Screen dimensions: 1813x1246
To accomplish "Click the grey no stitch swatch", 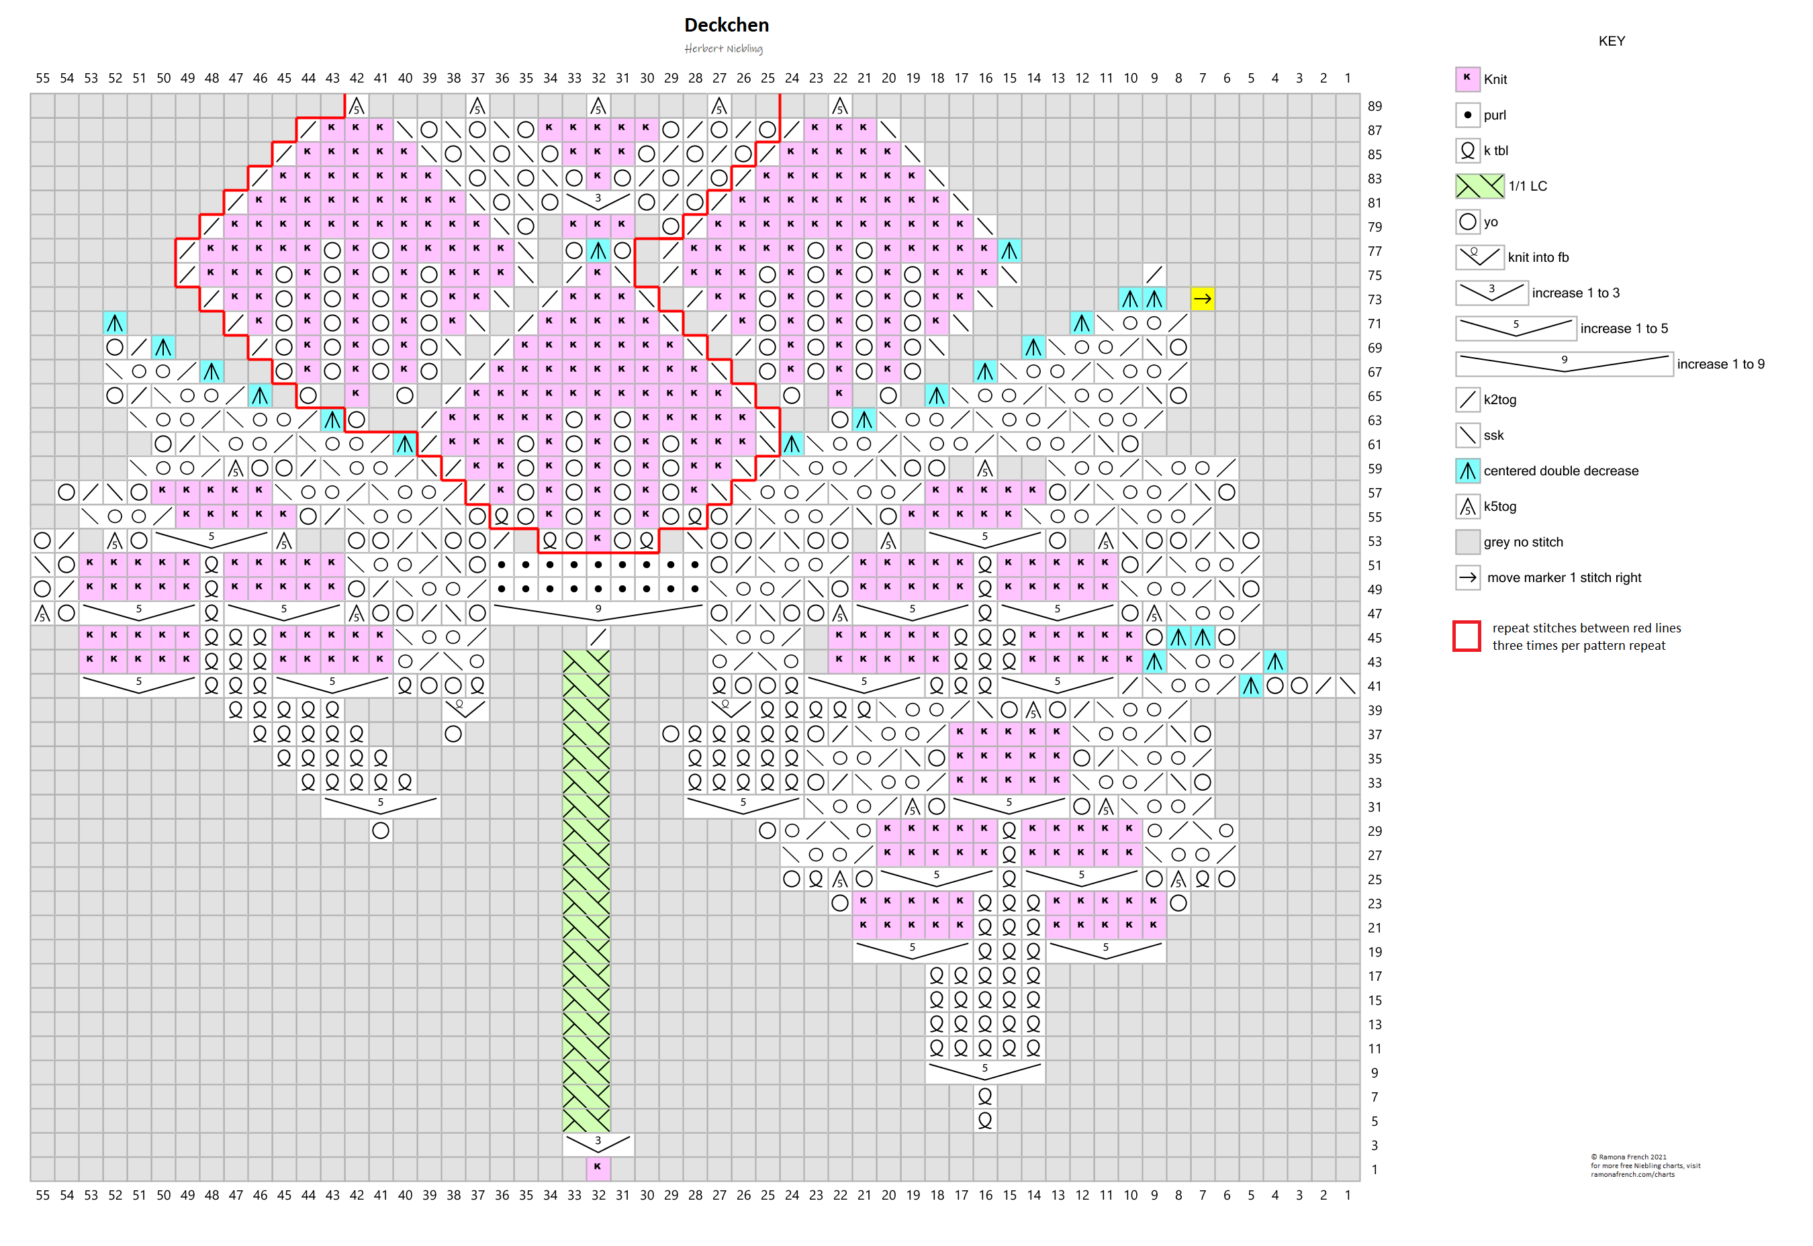I will pyautogui.click(x=1467, y=542).
